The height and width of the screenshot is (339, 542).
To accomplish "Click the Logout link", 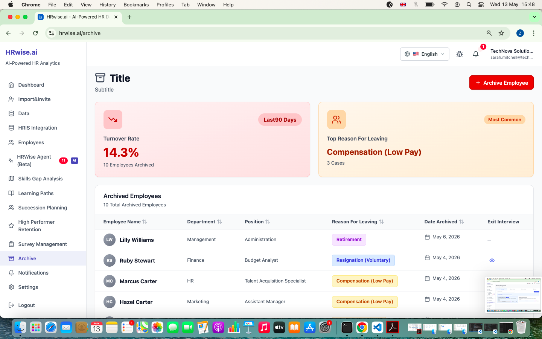I will point(26,305).
